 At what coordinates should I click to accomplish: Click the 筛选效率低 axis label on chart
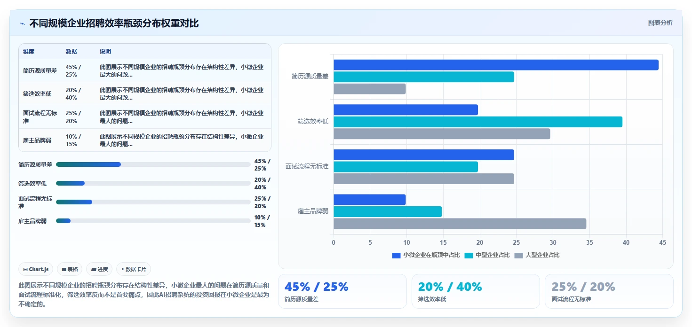pos(313,122)
